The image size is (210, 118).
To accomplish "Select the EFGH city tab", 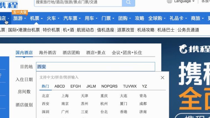I will pos(76,86).
